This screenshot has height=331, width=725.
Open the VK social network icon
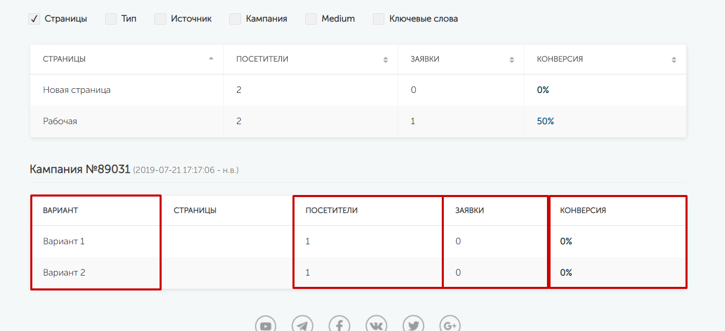tap(376, 325)
